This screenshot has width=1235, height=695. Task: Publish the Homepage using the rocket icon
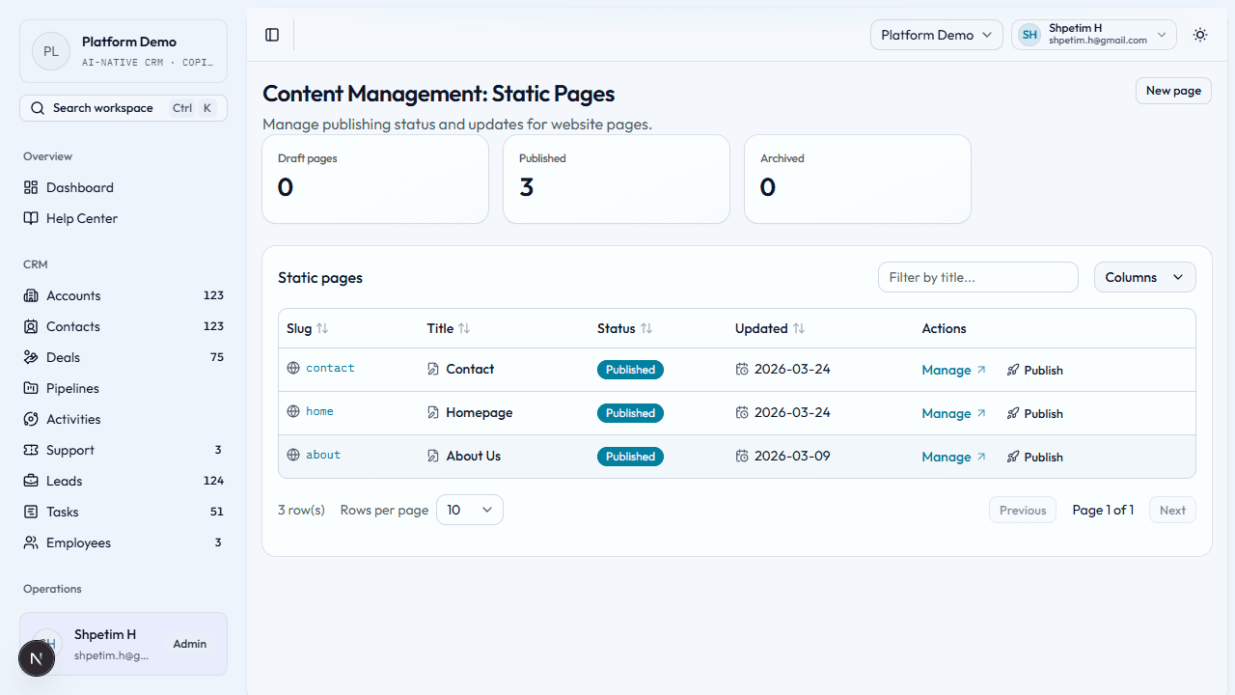(1012, 412)
